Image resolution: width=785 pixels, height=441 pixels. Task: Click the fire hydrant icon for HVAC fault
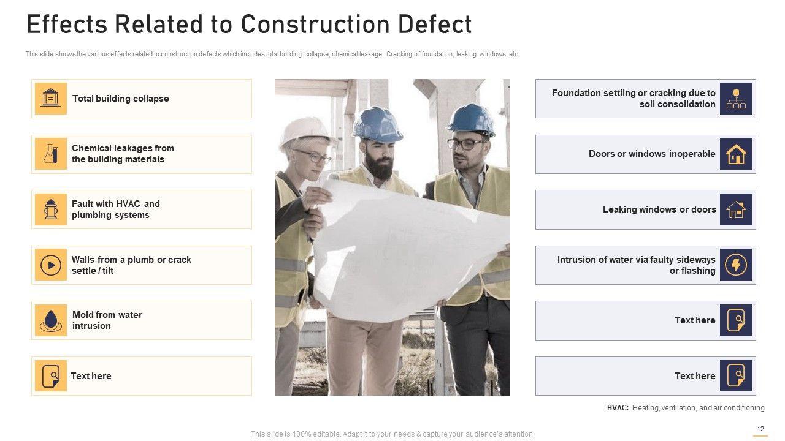(x=50, y=209)
